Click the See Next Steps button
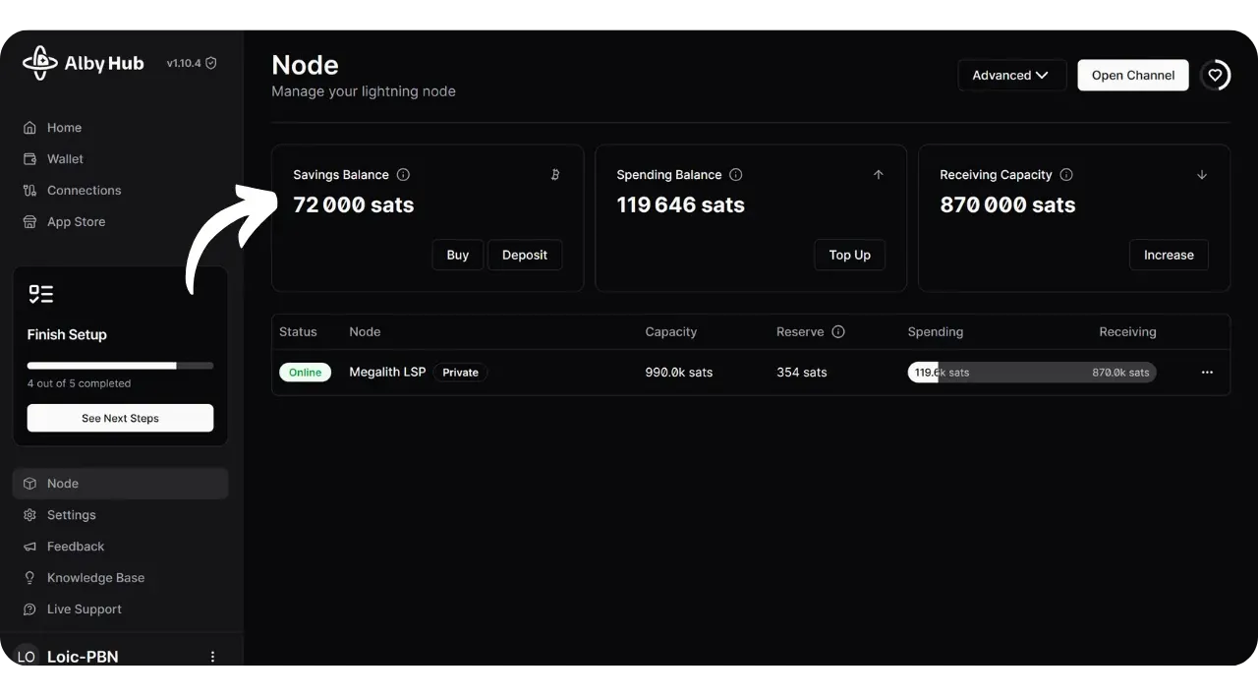The height and width of the screenshot is (696, 1258). pos(120,418)
